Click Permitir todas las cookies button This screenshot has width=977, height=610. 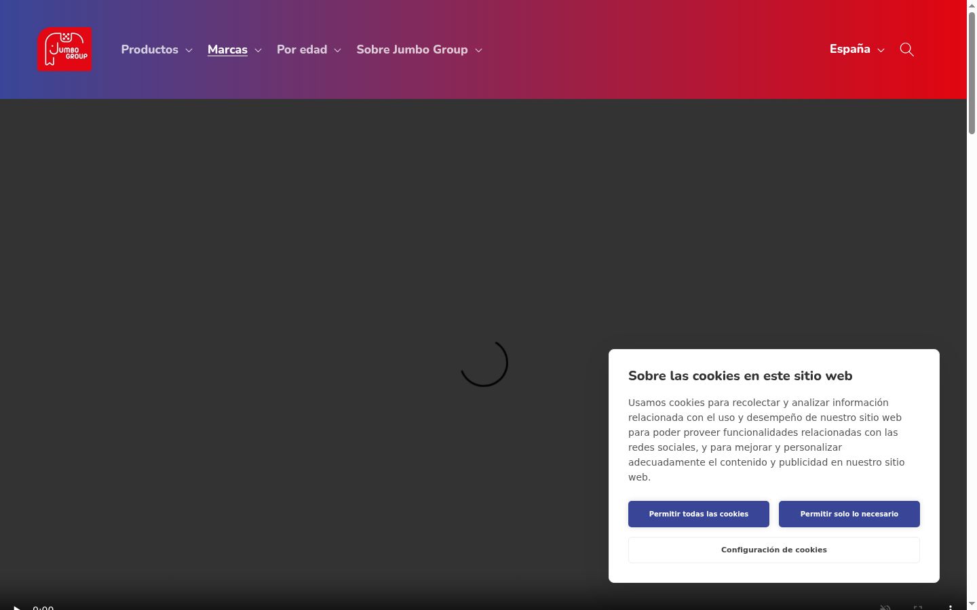click(699, 514)
